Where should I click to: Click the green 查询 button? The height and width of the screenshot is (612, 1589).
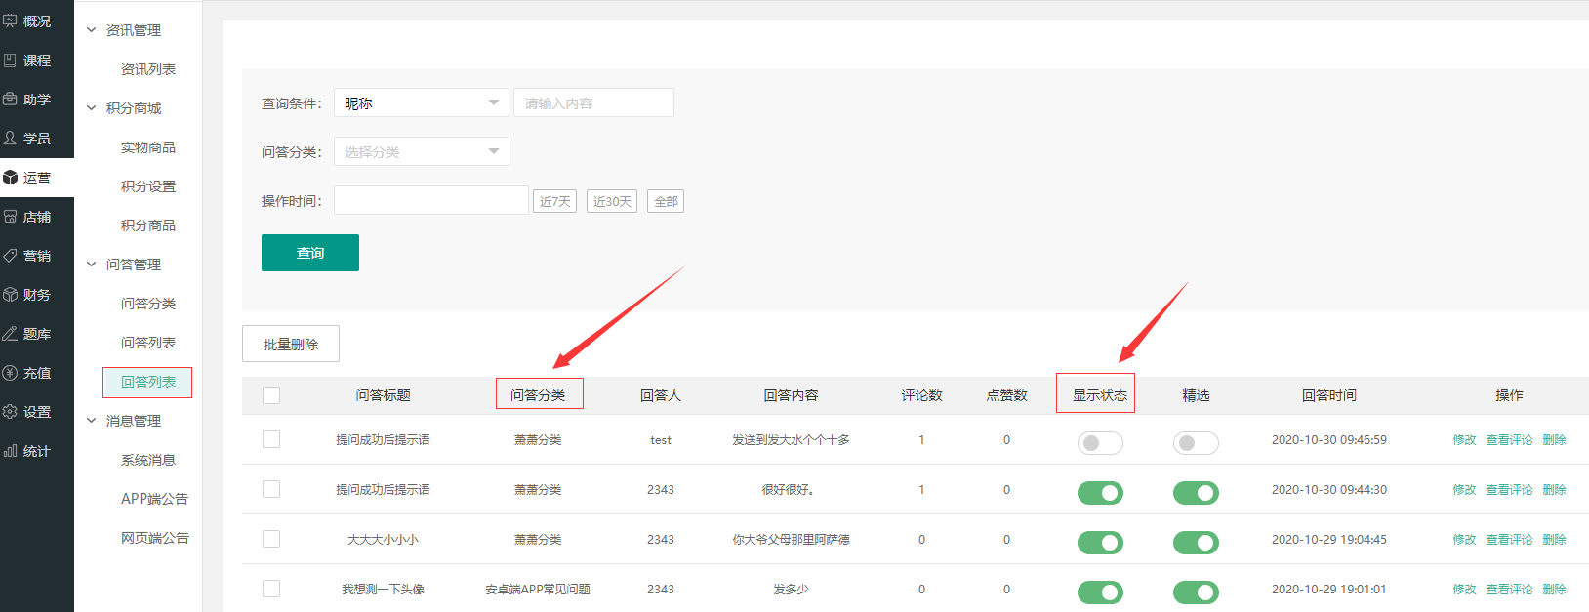[310, 253]
